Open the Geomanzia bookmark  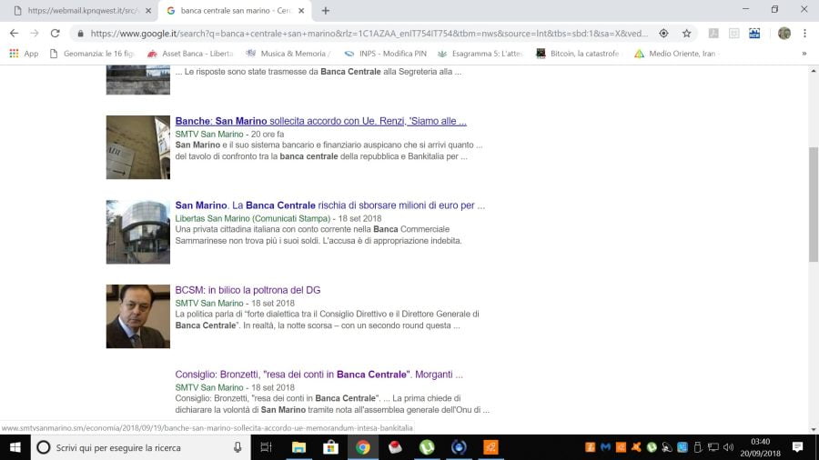pos(91,54)
